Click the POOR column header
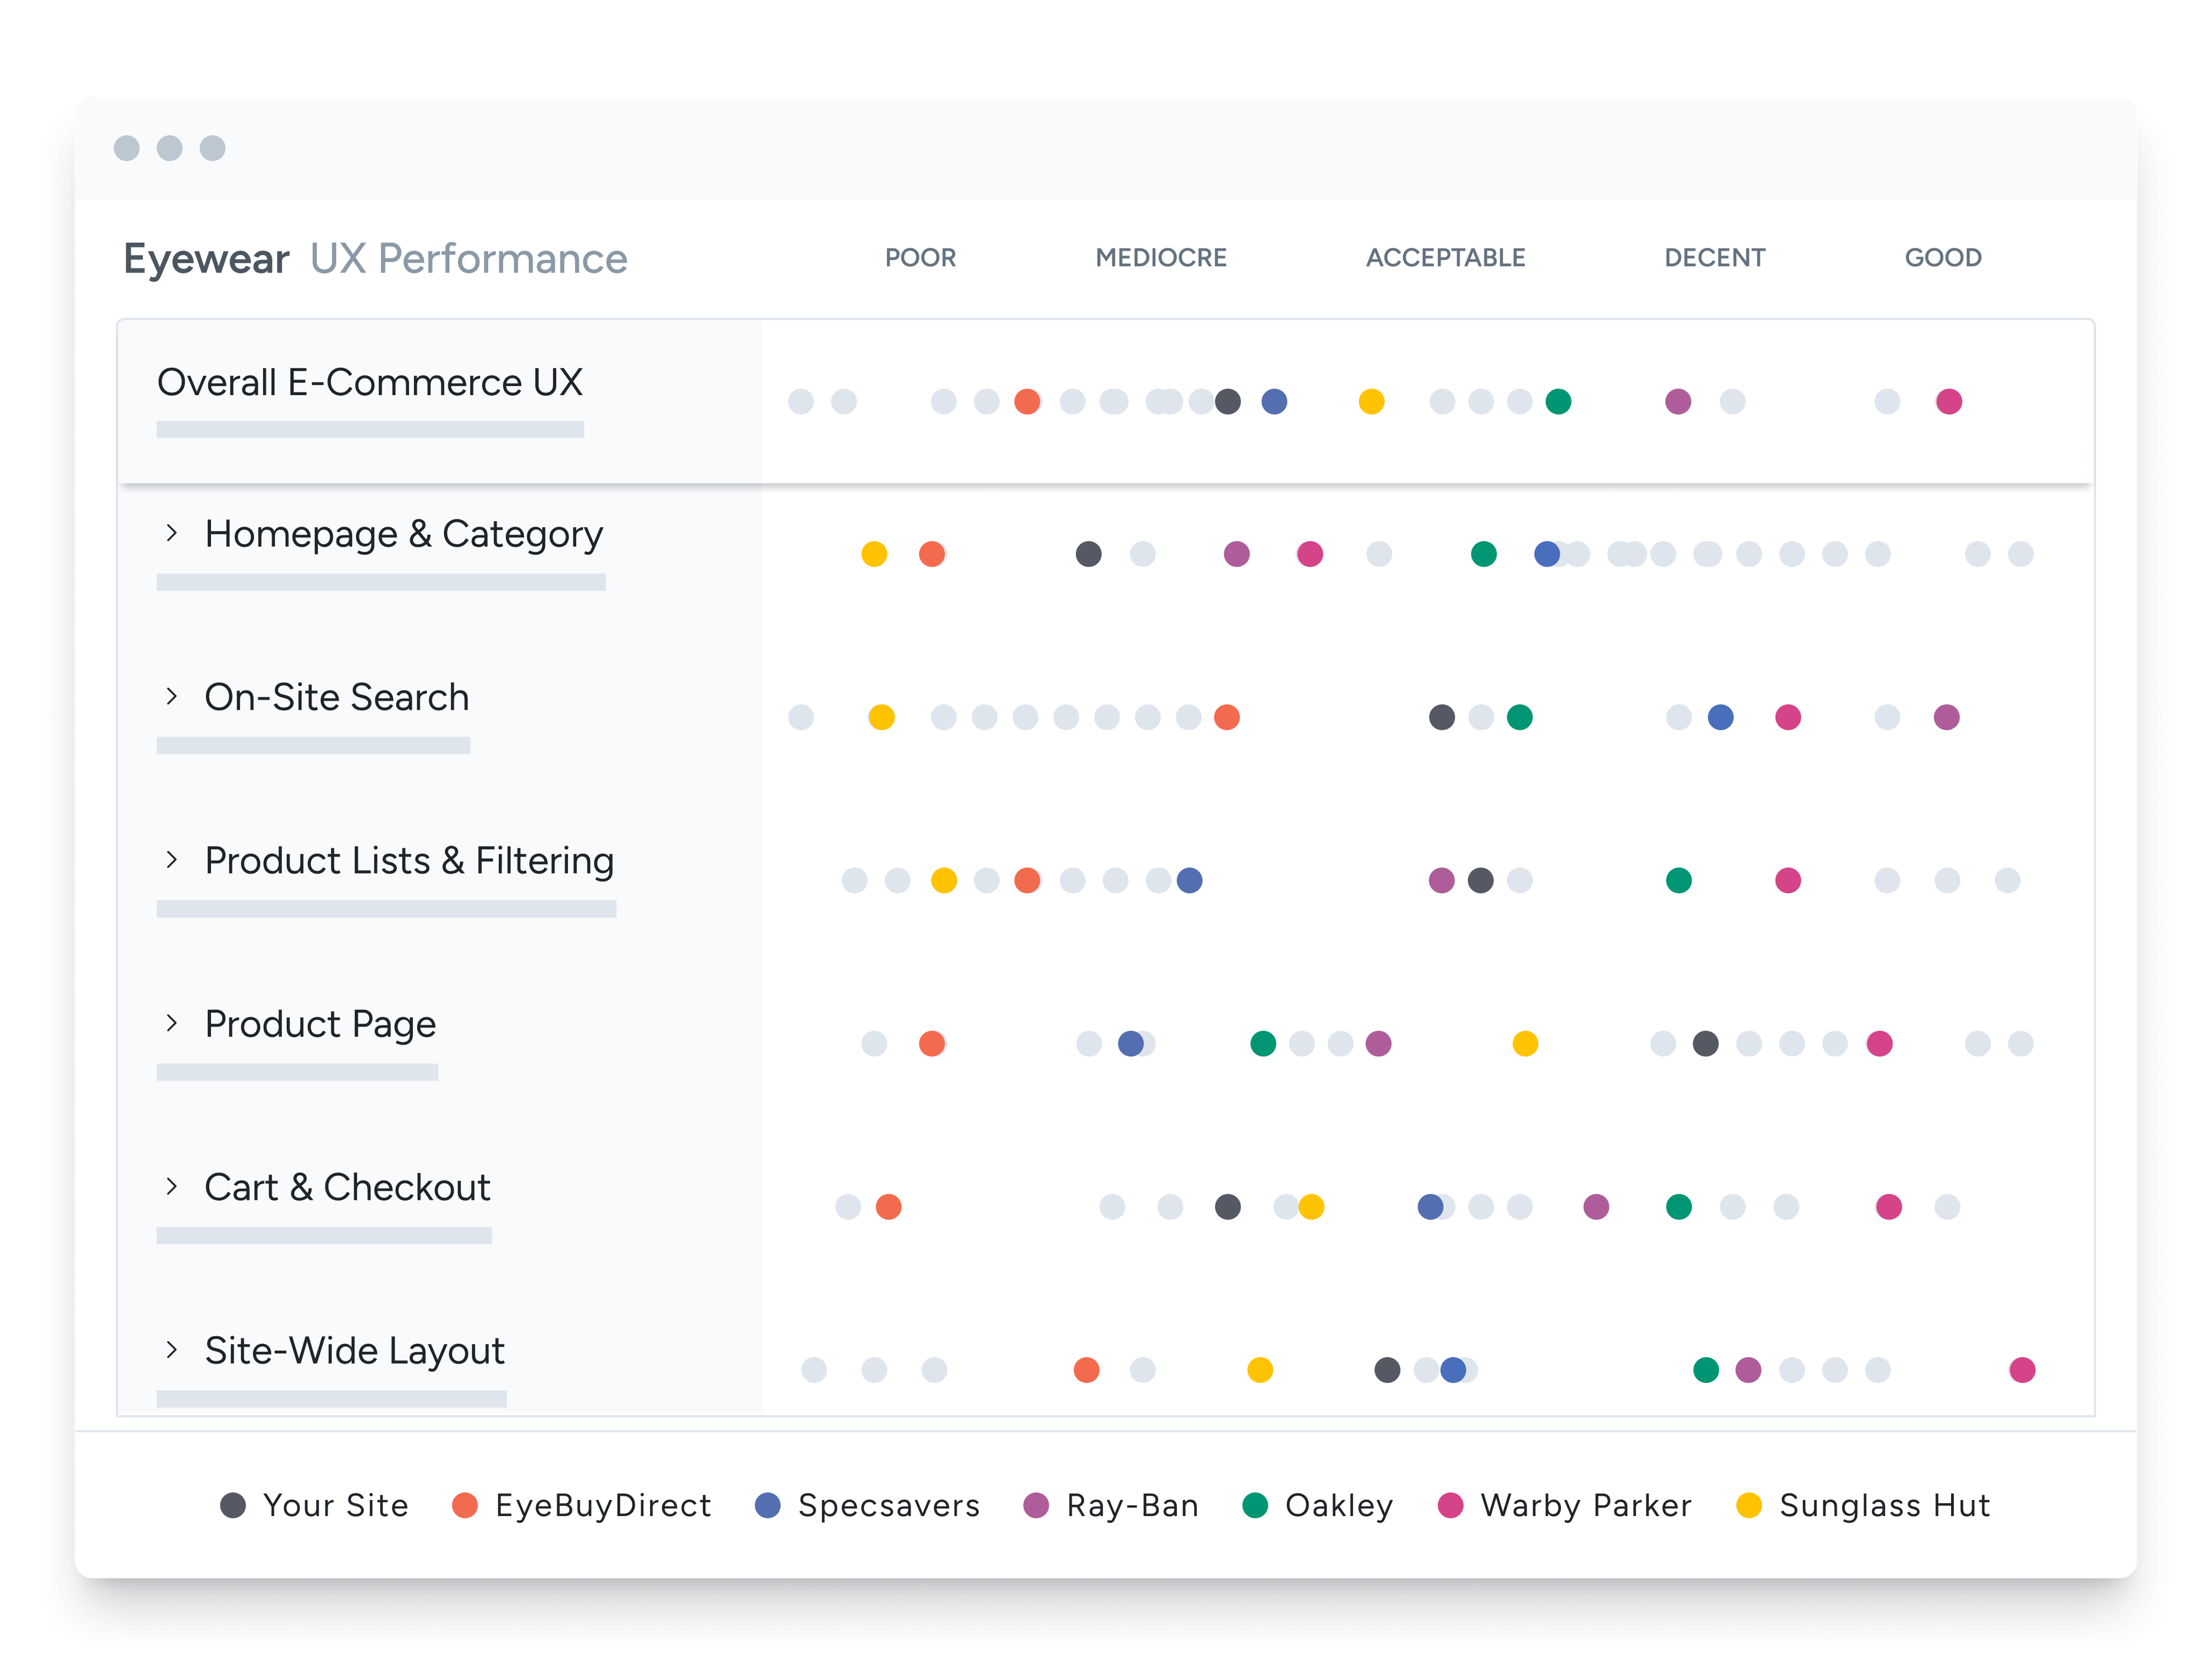The width and height of the screenshot is (2212, 1675). pos(920,258)
